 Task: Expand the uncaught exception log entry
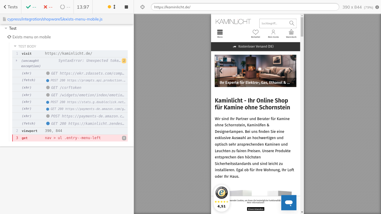[x=17, y=61]
